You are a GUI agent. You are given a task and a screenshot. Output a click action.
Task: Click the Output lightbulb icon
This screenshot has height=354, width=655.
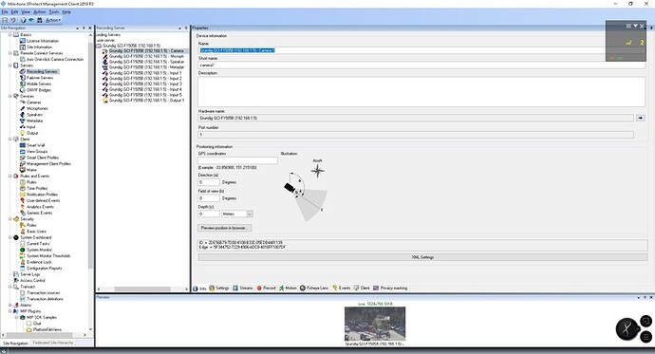23,133
